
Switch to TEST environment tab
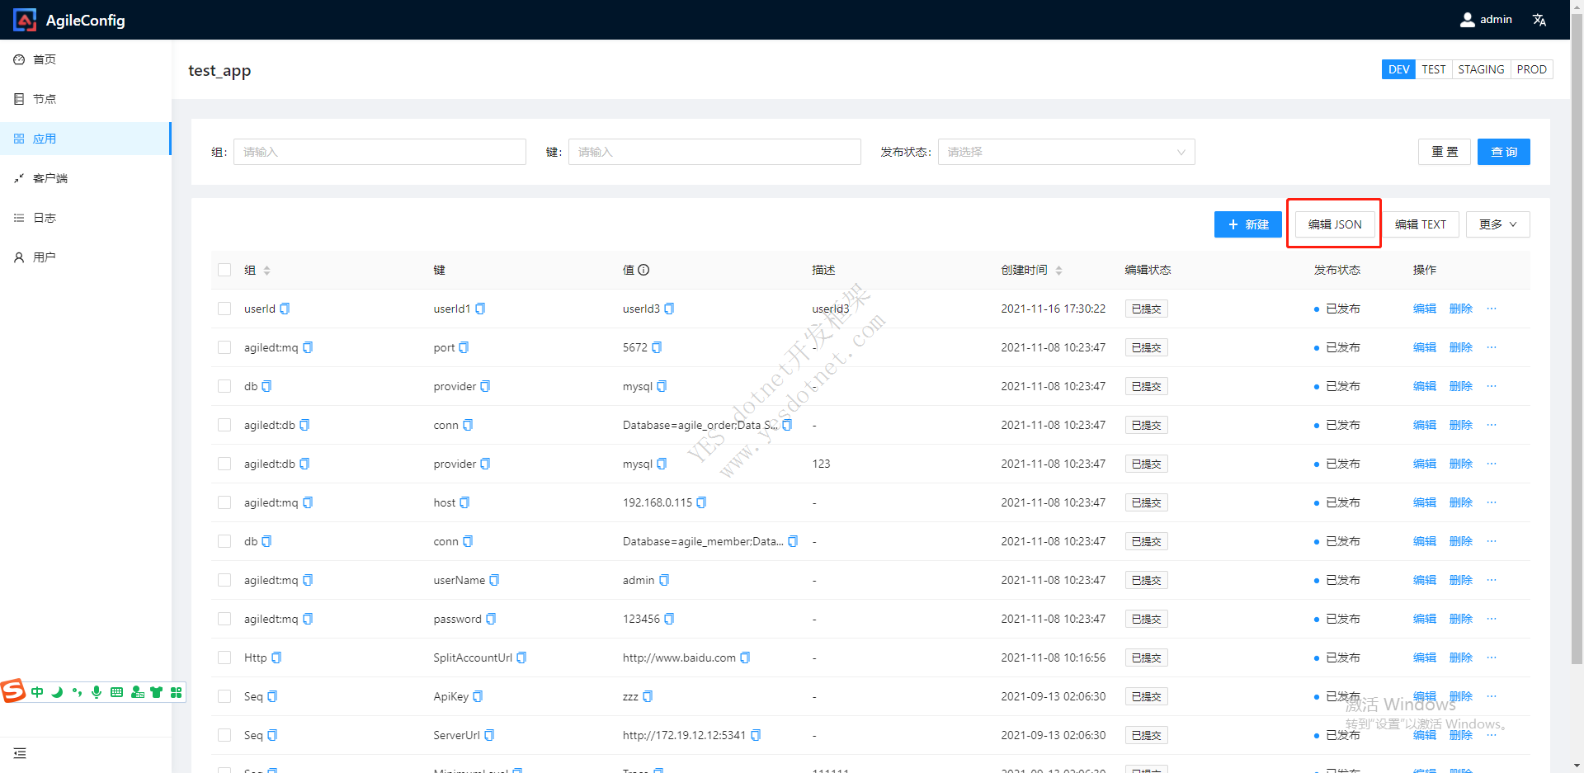(1433, 69)
